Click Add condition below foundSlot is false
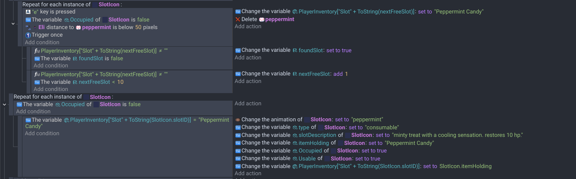Image resolution: width=576 pixels, height=179 pixels. [51, 66]
